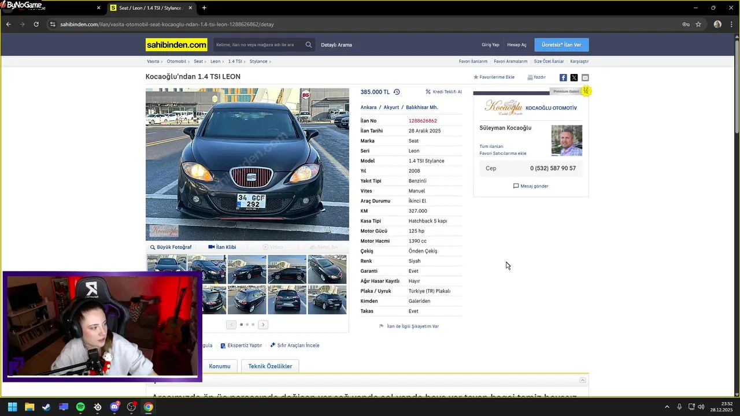Switch to Seat / Leon browser tab
The height and width of the screenshot is (416, 740).
click(x=150, y=8)
